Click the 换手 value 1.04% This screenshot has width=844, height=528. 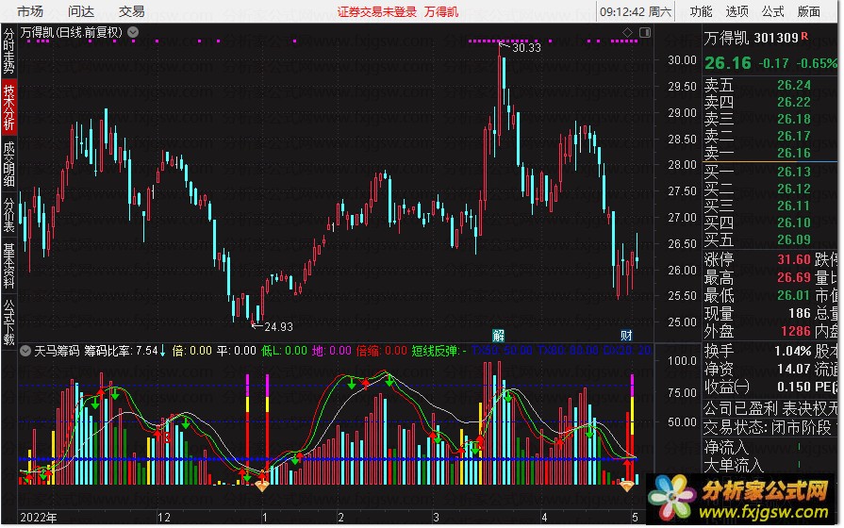tap(792, 352)
